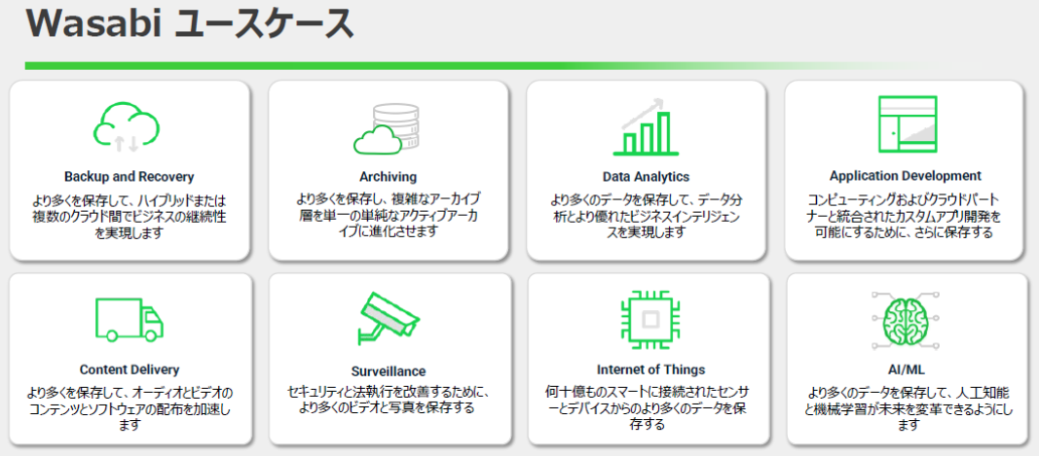Click the Application Development window icon

908,123
